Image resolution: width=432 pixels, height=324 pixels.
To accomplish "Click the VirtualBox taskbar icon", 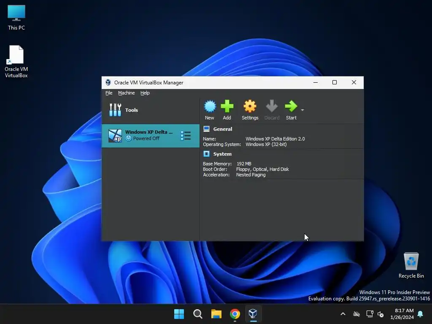I will (x=253, y=314).
